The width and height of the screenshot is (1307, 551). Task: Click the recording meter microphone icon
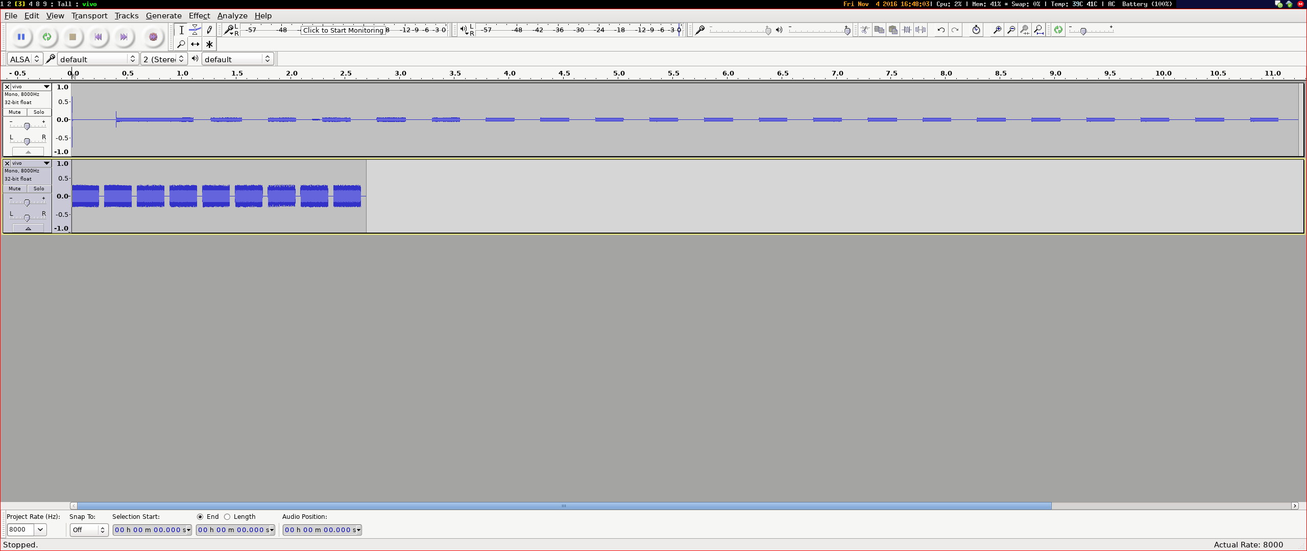(229, 30)
